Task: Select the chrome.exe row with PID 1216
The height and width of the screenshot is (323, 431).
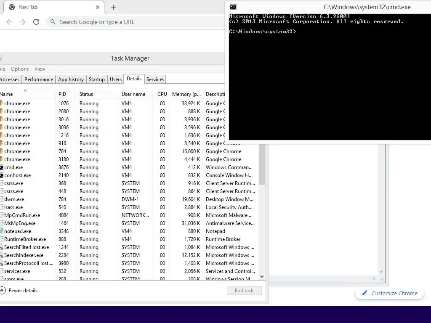Action: click(112, 135)
